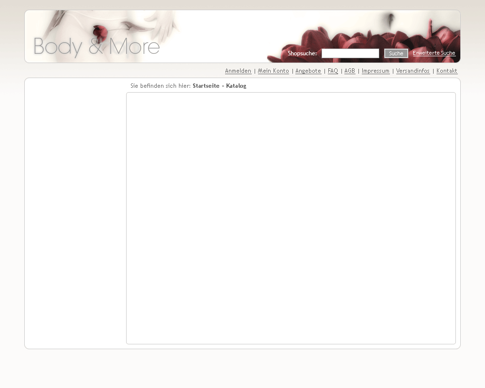The height and width of the screenshot is (388, 485).
Task: Click the empty left sidebar area
Action: [75, 213]
